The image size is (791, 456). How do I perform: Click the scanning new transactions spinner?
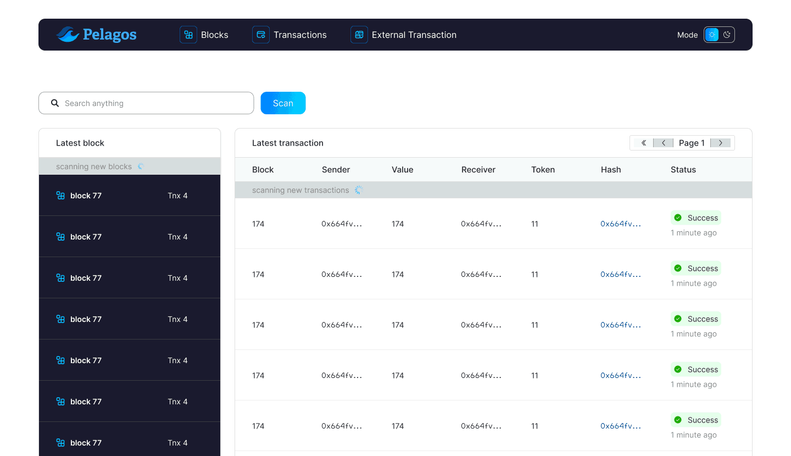pyautogui.click(x=359, y=190)
